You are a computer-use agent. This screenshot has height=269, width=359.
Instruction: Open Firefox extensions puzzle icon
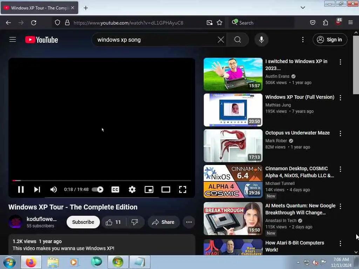325,22
